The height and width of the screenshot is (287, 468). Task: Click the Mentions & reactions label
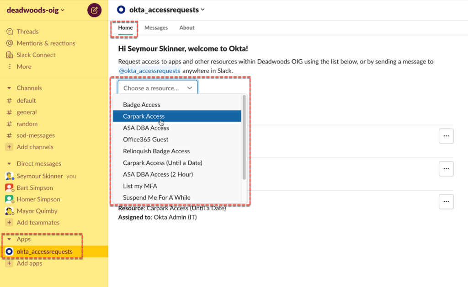pyautogui.click(x=46, y=43)
